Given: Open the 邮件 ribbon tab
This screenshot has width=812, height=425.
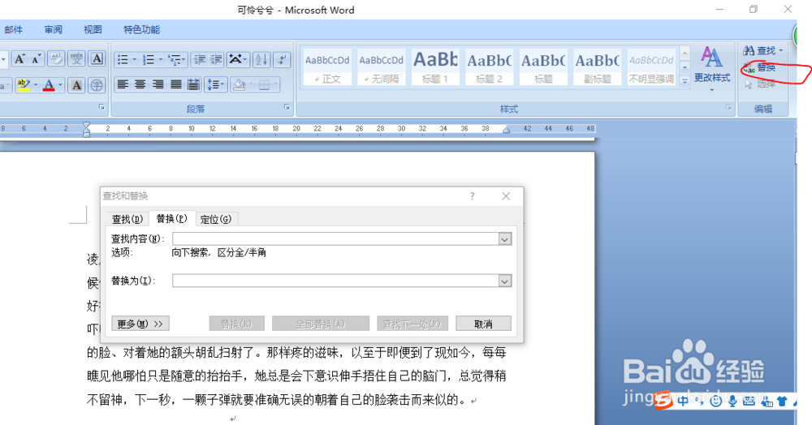Looking at the screenshot, I should (x=14, y=29).
